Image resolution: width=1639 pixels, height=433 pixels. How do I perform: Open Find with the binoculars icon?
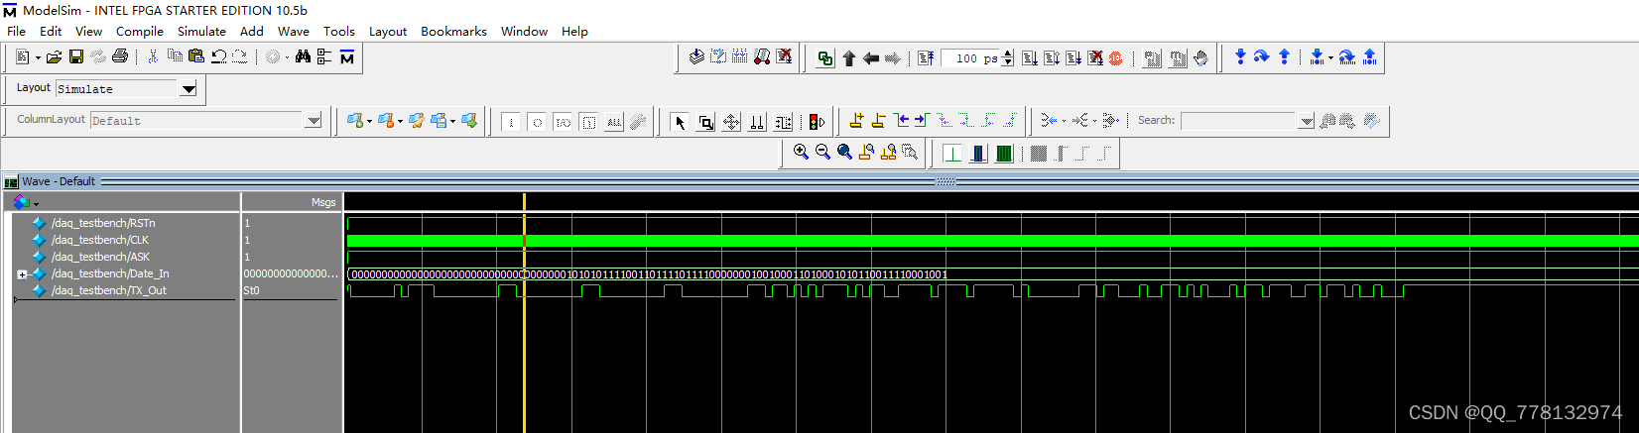304,57
